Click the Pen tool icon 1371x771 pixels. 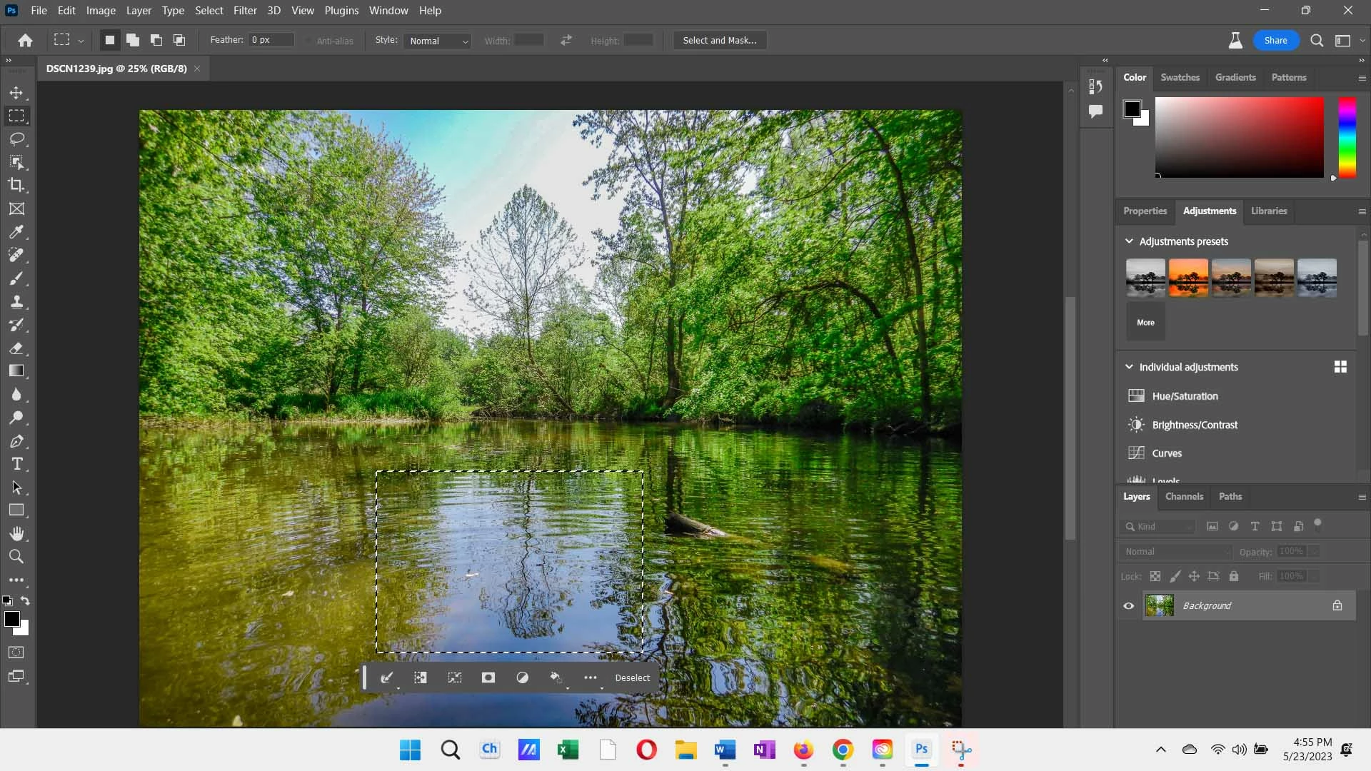pyautogui.click(x=16, y=441)
